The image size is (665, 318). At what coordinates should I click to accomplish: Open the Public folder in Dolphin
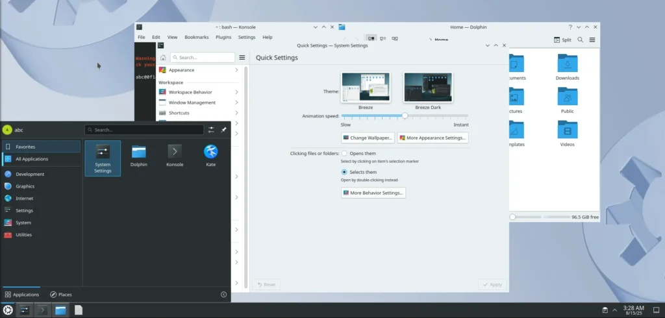point(568,100)
